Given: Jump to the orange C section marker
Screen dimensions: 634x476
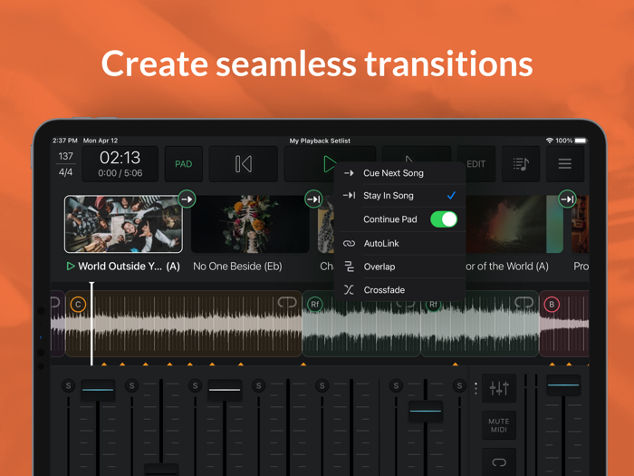Looking at the screenshot, I should click(x=78, y=305).
